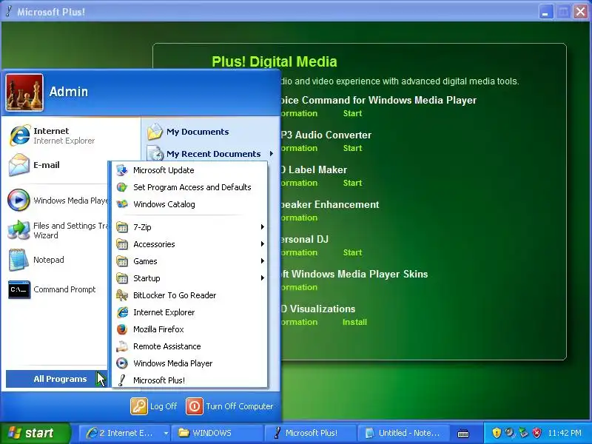Click the Turn Off Computer power icon
This screenshot has height=444, width=592.
[x=195, y=406]
